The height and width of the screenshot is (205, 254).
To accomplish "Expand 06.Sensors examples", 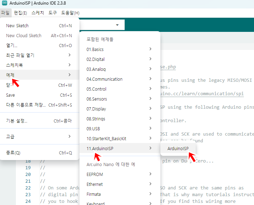I will 120,99.
